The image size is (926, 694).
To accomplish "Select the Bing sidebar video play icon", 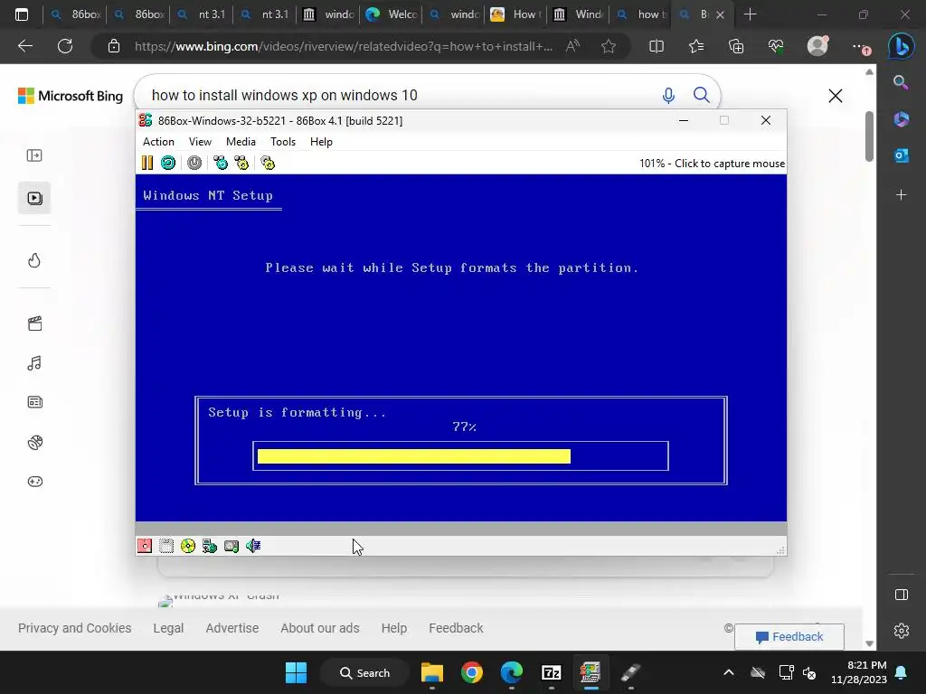I will [34, 198].
